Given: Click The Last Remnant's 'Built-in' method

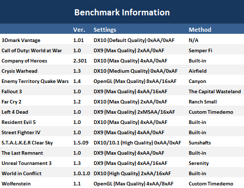Looking at the screenshot, I should coord(197,153).
